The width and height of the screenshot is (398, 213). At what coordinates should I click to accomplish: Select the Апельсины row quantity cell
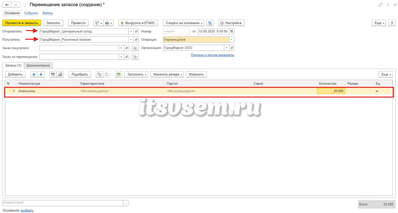pos(331,91)
